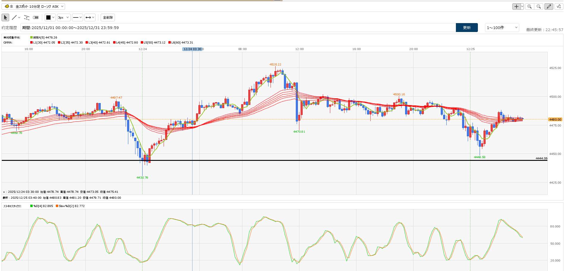564x271 pixels.
Task: Click the 期間 date range field
Action: pos(238,28)
